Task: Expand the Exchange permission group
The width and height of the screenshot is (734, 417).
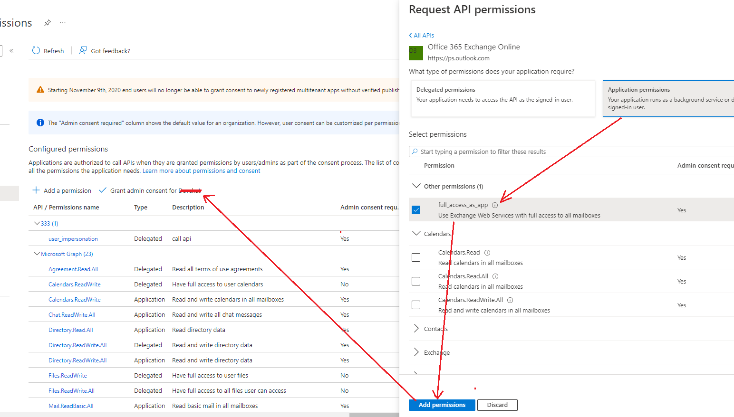Action: click(416, 352)
